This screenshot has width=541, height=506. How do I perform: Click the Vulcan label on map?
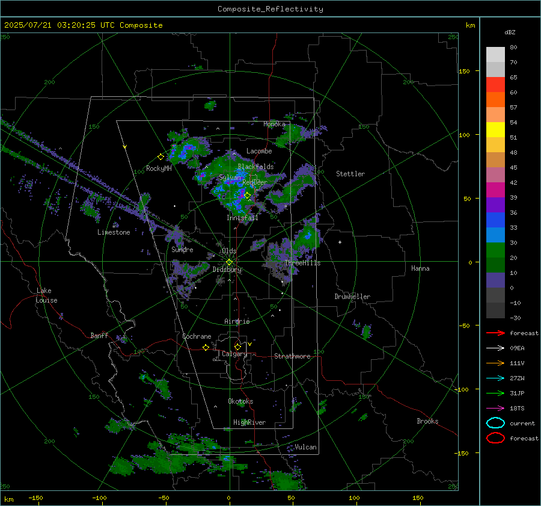(305, 447)
